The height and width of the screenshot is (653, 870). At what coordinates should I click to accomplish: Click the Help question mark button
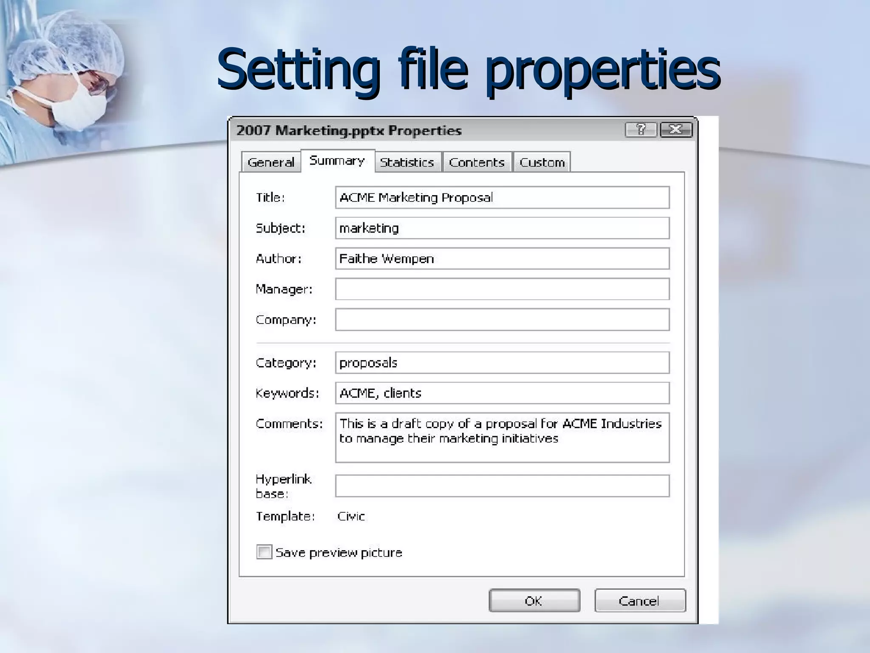point(641,130)
